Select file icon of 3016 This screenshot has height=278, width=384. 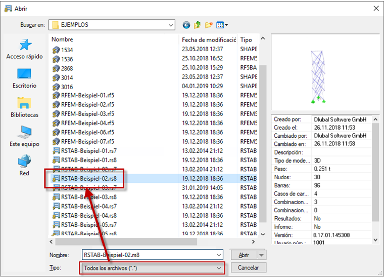coord(56,87)
